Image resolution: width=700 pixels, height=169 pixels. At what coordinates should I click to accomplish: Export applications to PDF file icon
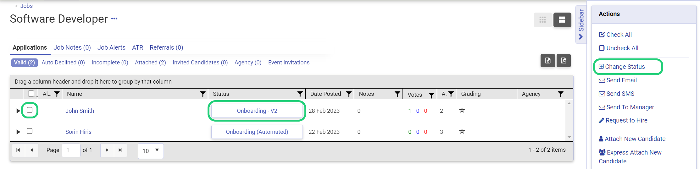point(564,61)
